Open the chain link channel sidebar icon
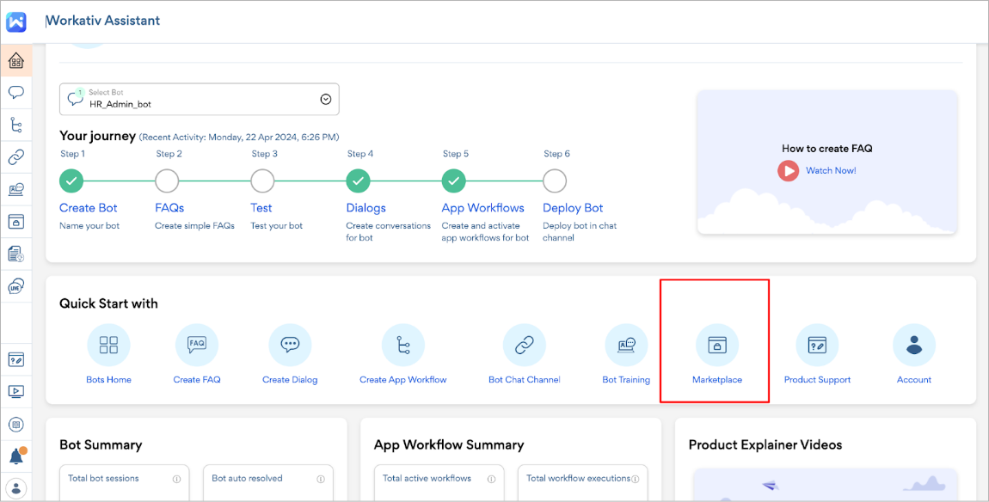This screenshot has height=502, width=989. tap(16, 157)
